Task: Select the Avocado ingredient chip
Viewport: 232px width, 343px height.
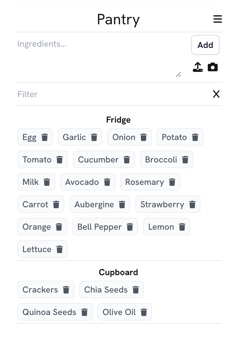Action: (82, 182)
